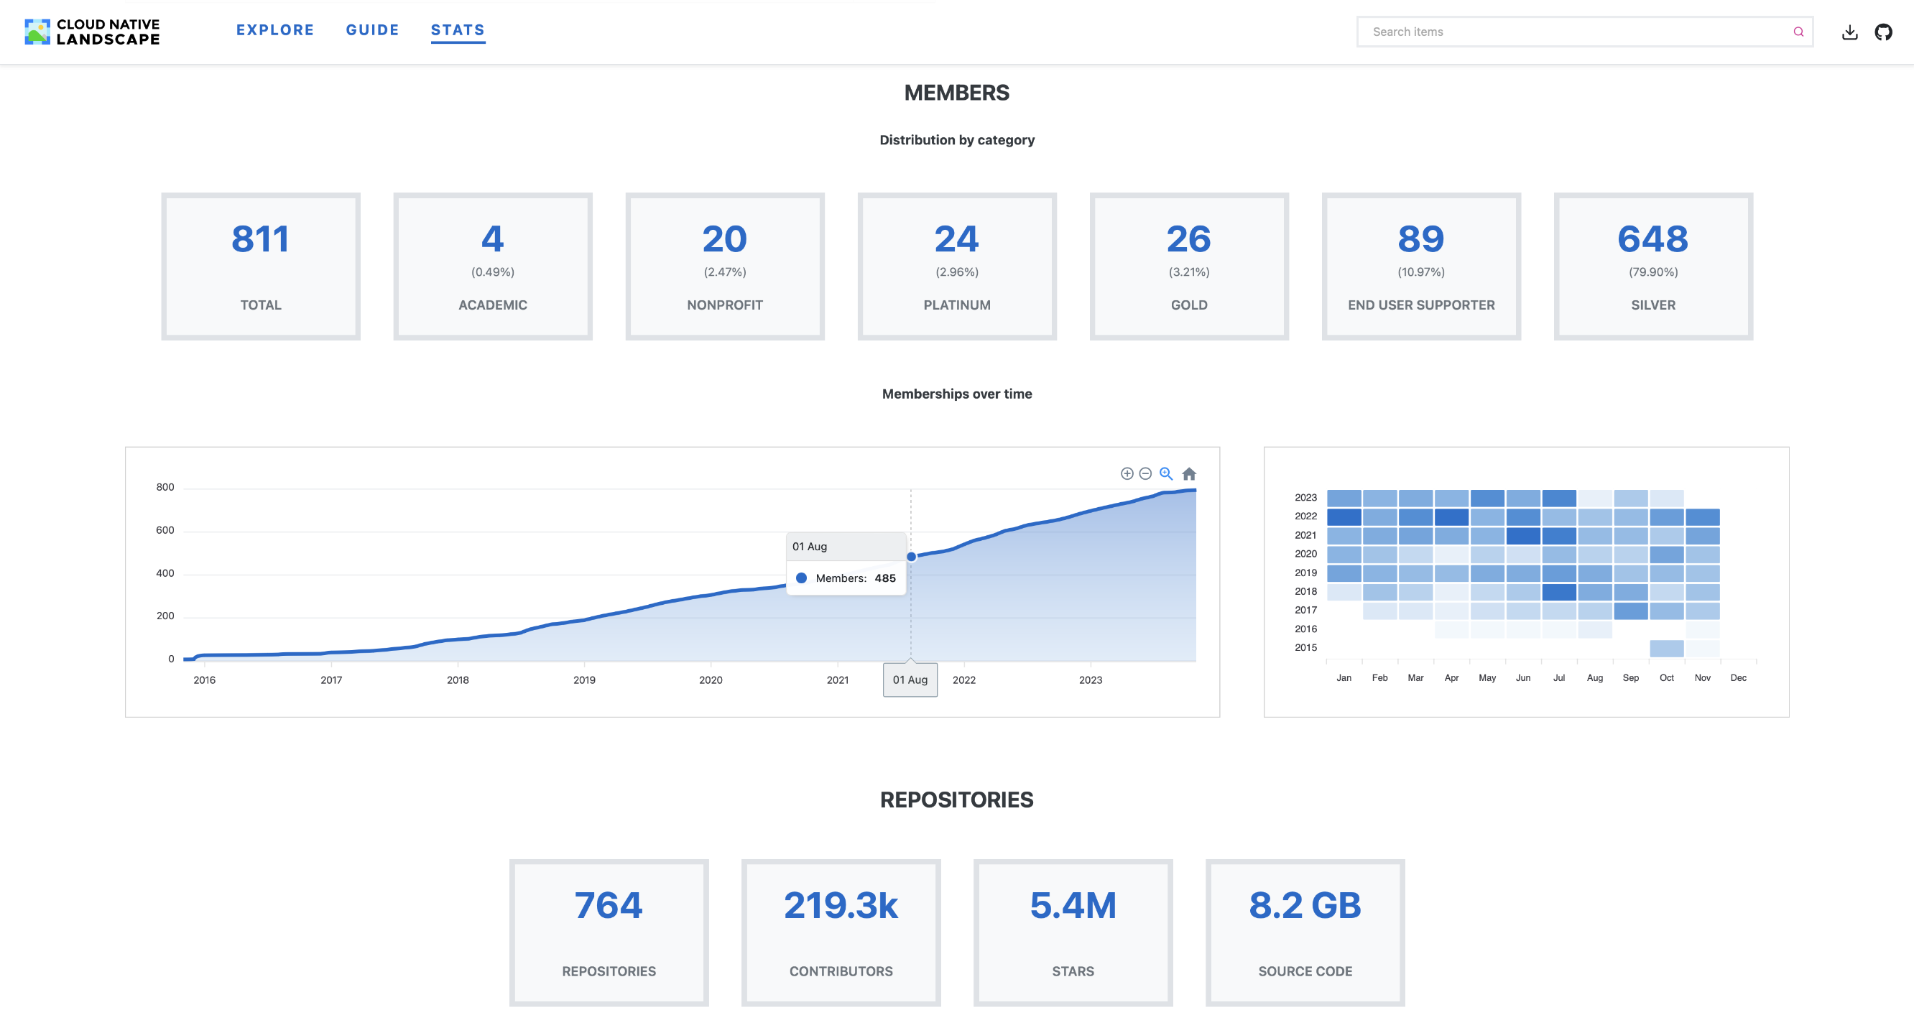Select the Stats tab
Image resolution: width=1914 pixels, height=1010 pixels.
tap(458, 30)
